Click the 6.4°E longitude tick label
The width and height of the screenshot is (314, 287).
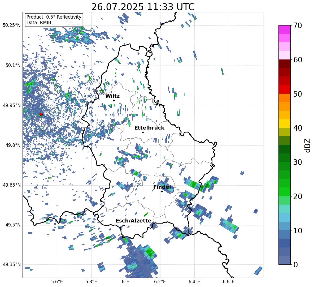coord(194,282)
